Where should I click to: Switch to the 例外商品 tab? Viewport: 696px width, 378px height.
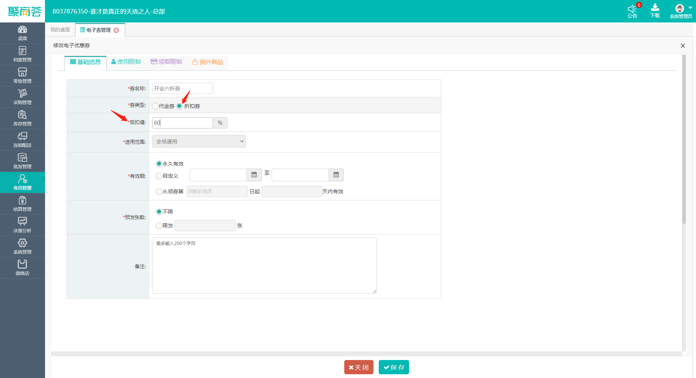click(x=208, y=62)
